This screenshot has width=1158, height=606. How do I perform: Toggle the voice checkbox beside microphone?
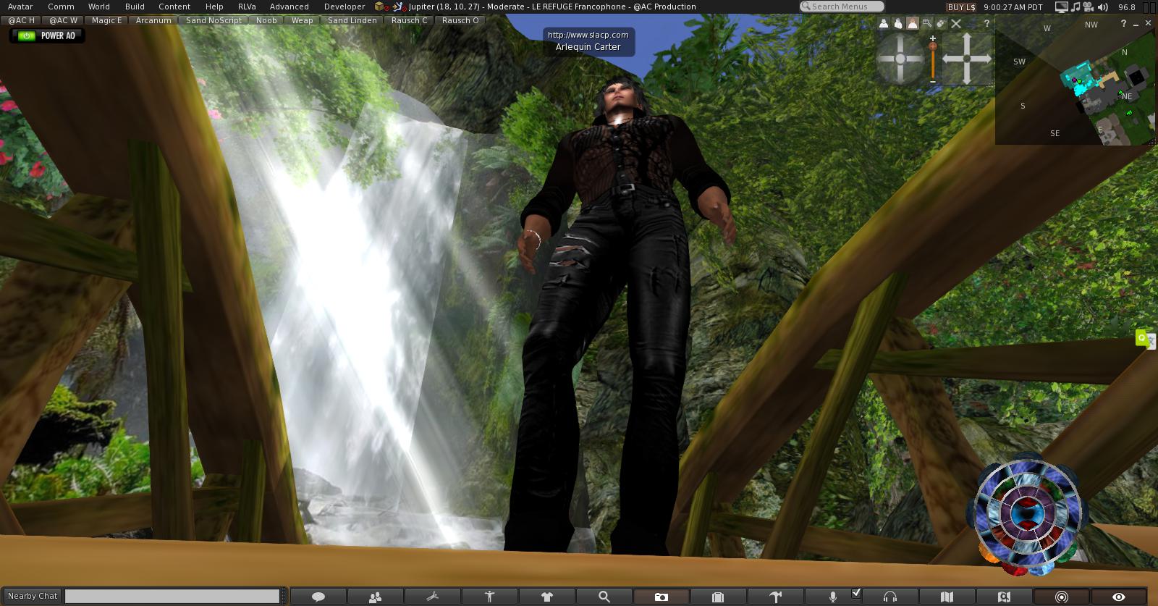(x=856, y=593)
